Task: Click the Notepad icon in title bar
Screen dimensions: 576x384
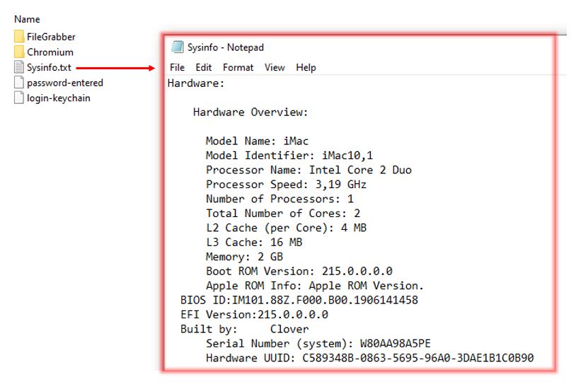Action: pos(178,47)
